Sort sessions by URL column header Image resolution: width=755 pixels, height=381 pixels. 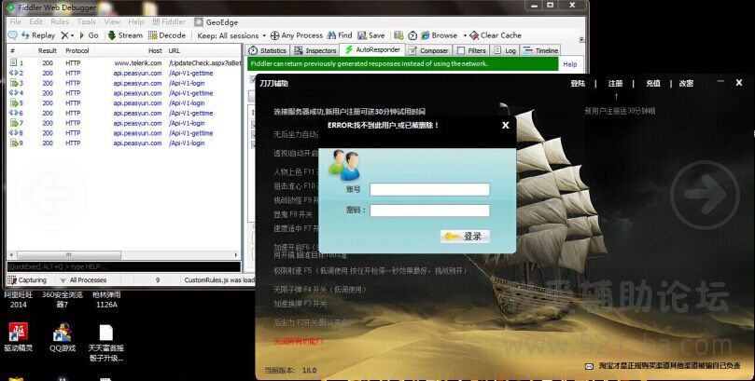click(175, 50)
